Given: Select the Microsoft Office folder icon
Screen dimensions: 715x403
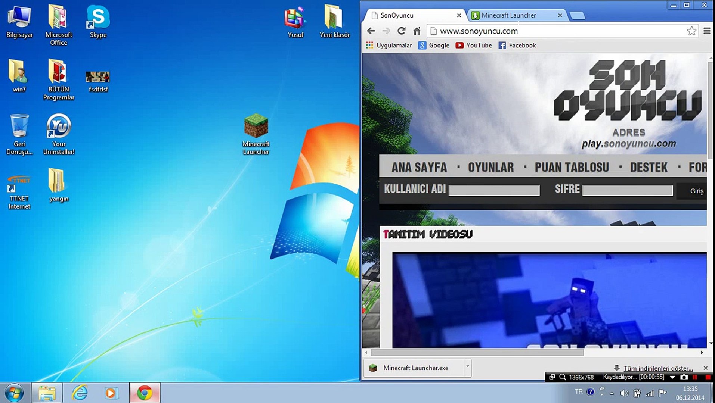Looking at the screenshot, I should (59, 25).
